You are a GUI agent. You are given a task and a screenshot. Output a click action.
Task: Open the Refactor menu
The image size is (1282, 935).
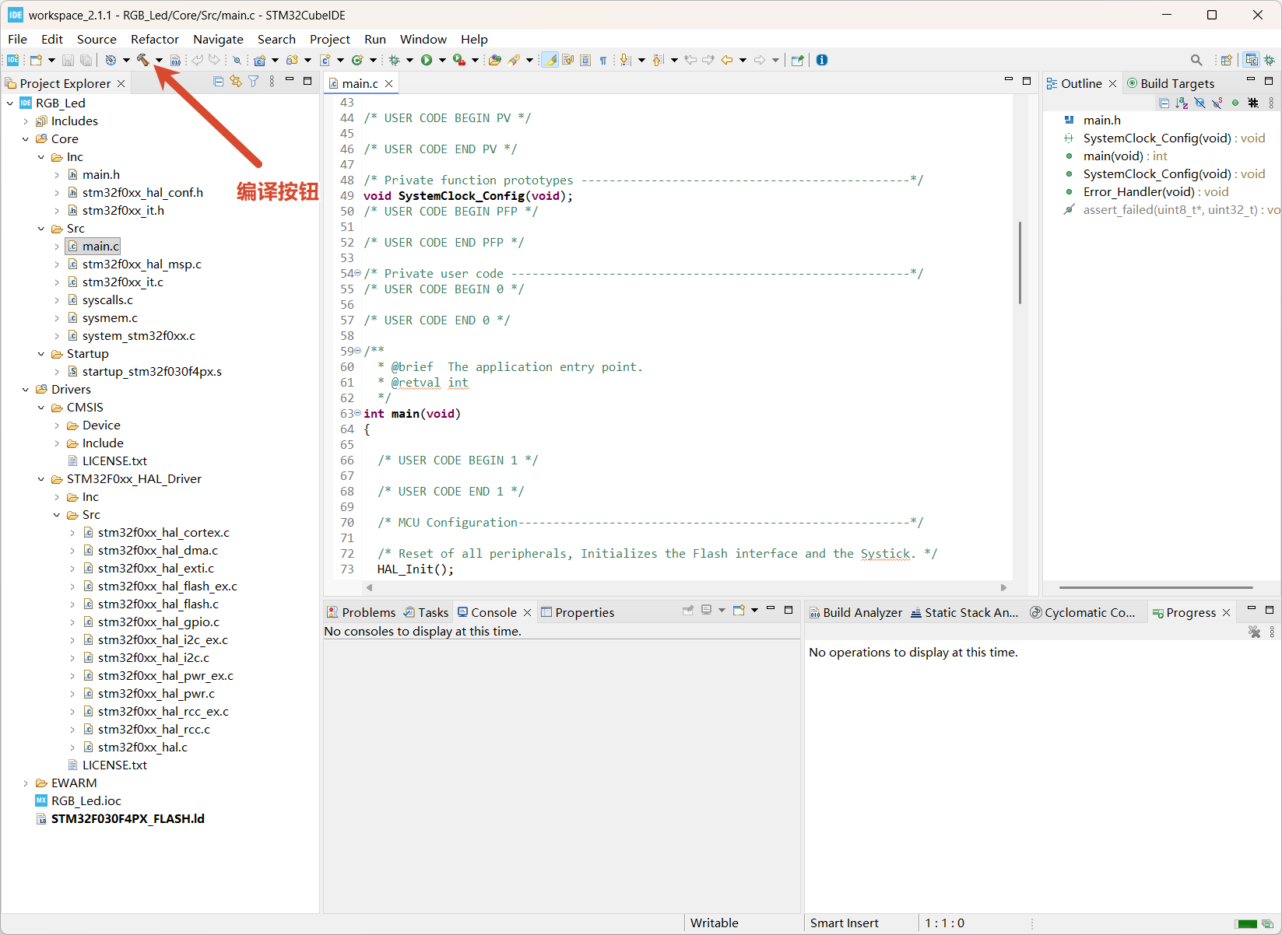pyautogui.click(x=155, y=39)
